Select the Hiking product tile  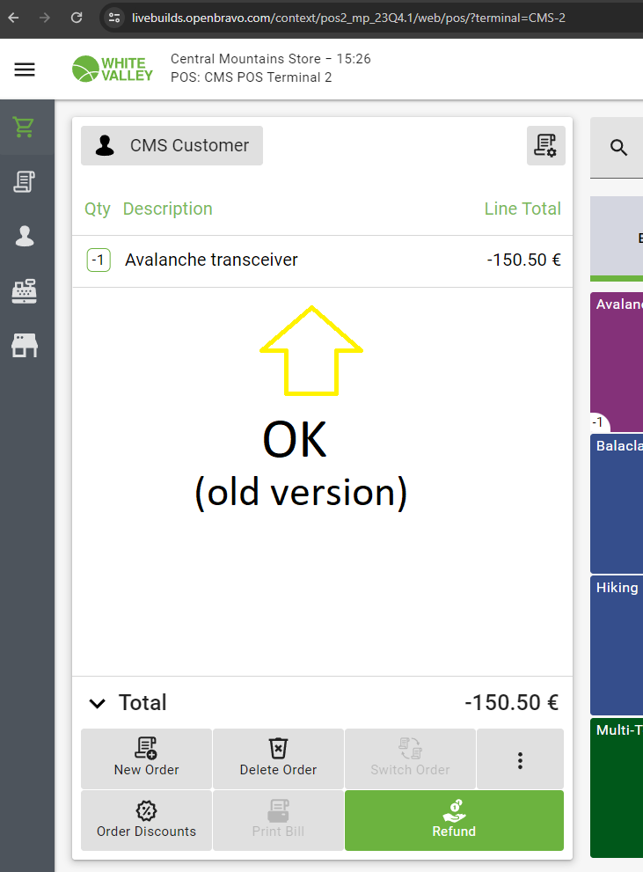point(617,646)
